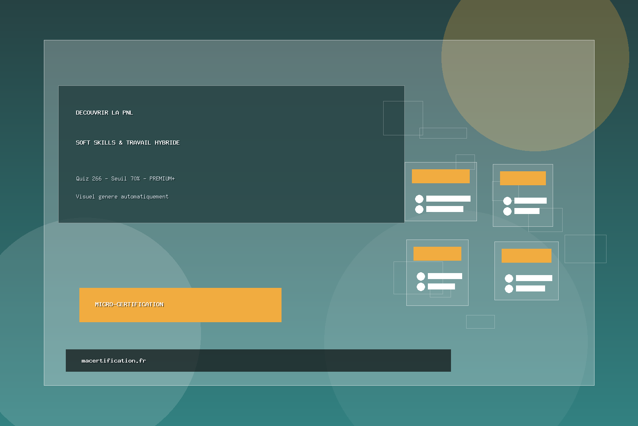
Task: Click the Visuel genere automatiquement caption
Action: pyautogui.click(x=122, y=196)
